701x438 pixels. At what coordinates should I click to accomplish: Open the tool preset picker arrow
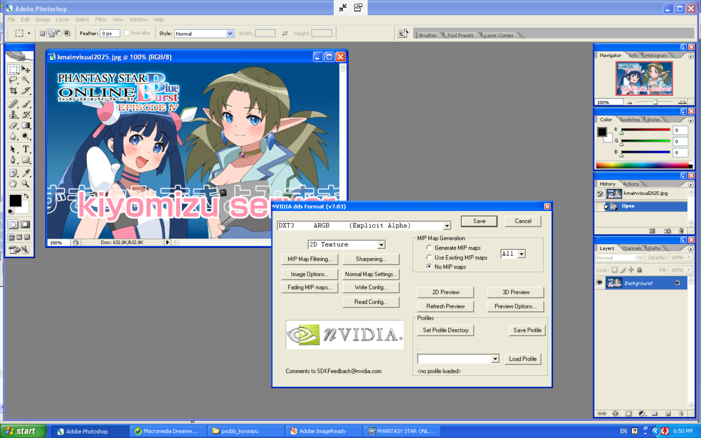(28, 33)
